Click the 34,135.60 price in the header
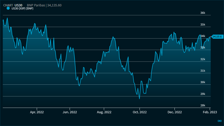This screenshot has width=224, height=126. click(54, 5)
